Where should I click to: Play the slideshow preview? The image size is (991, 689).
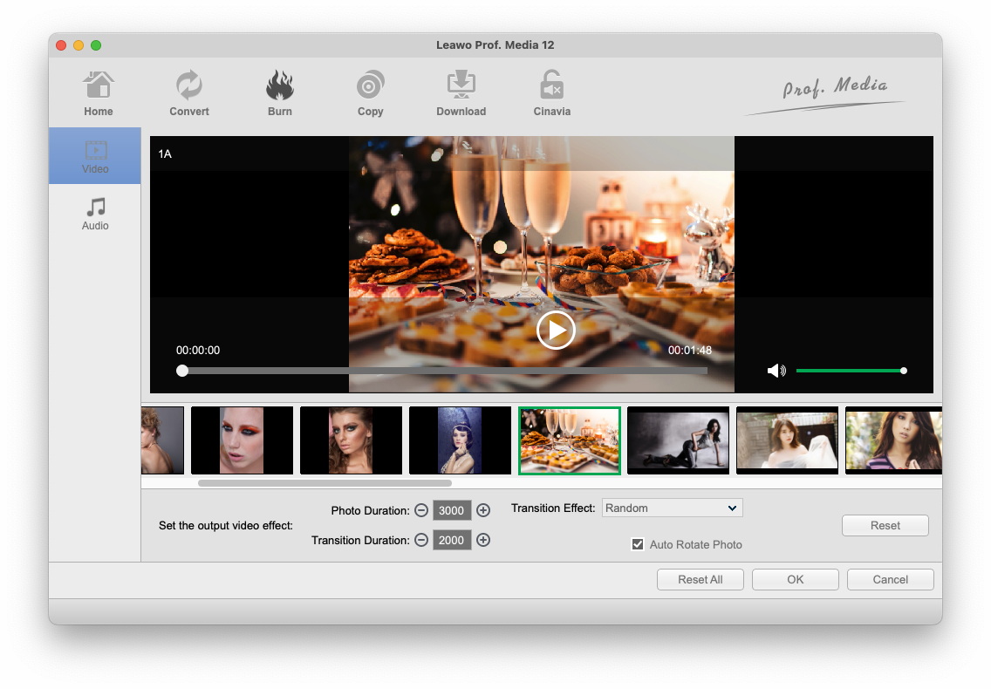556,330
